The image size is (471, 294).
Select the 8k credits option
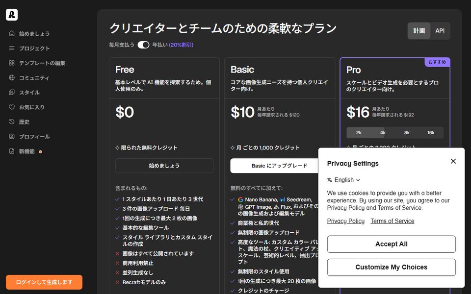click(407, 133)
